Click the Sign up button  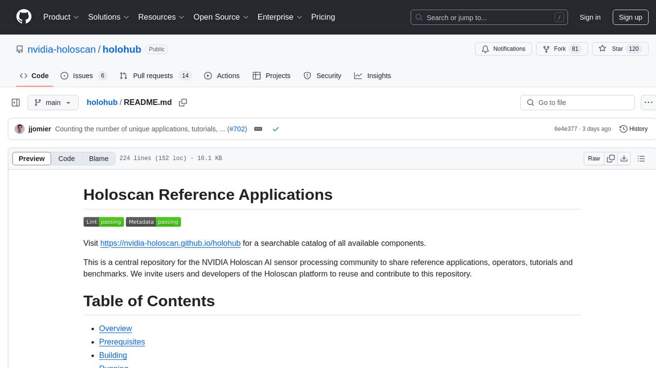coord(630,17)
